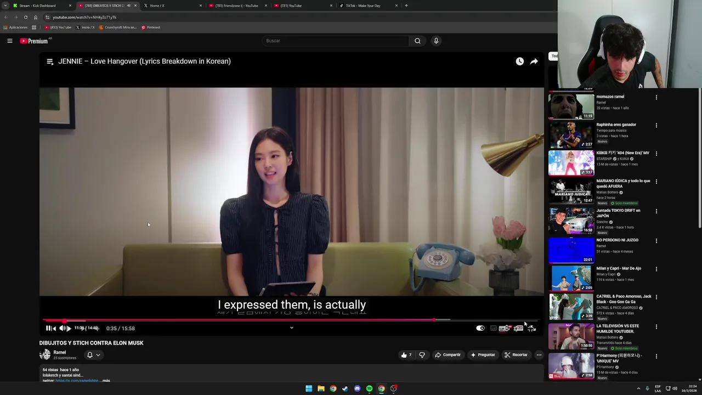Open the Aplicaciones bookmark
702x395 pixels.
[15, 27]
